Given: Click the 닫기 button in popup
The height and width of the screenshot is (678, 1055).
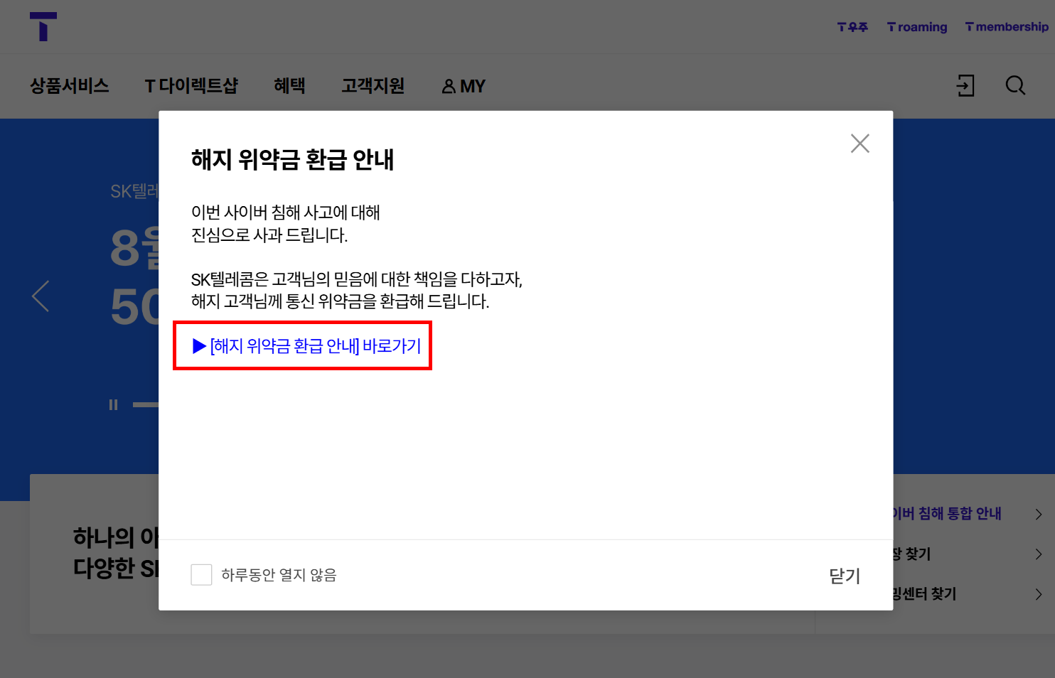Looking at the screenshot, I should [x=845, y=576].
